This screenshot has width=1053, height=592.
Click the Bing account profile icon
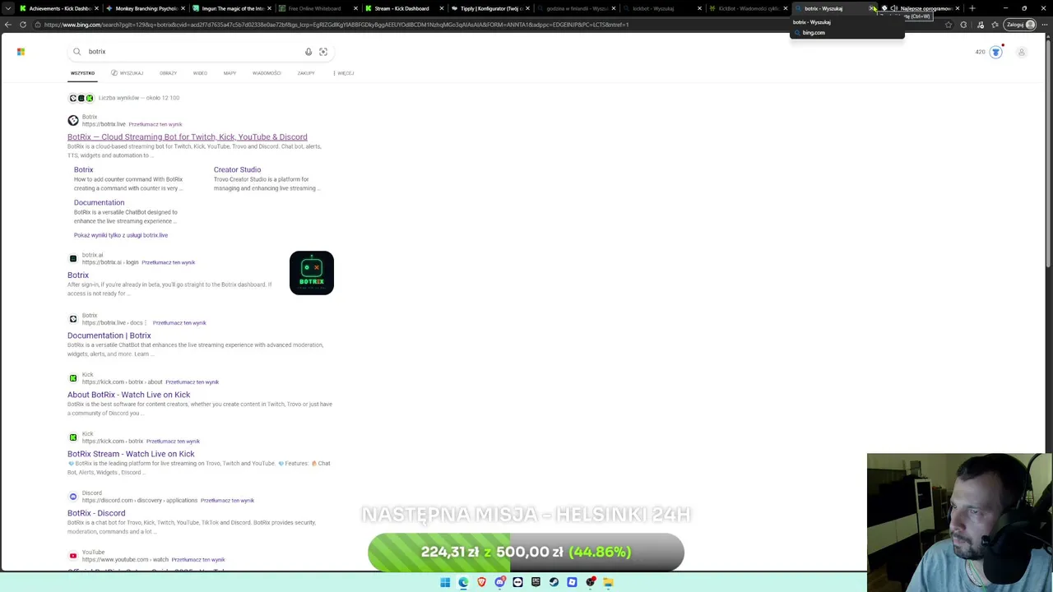[1022, 52]
